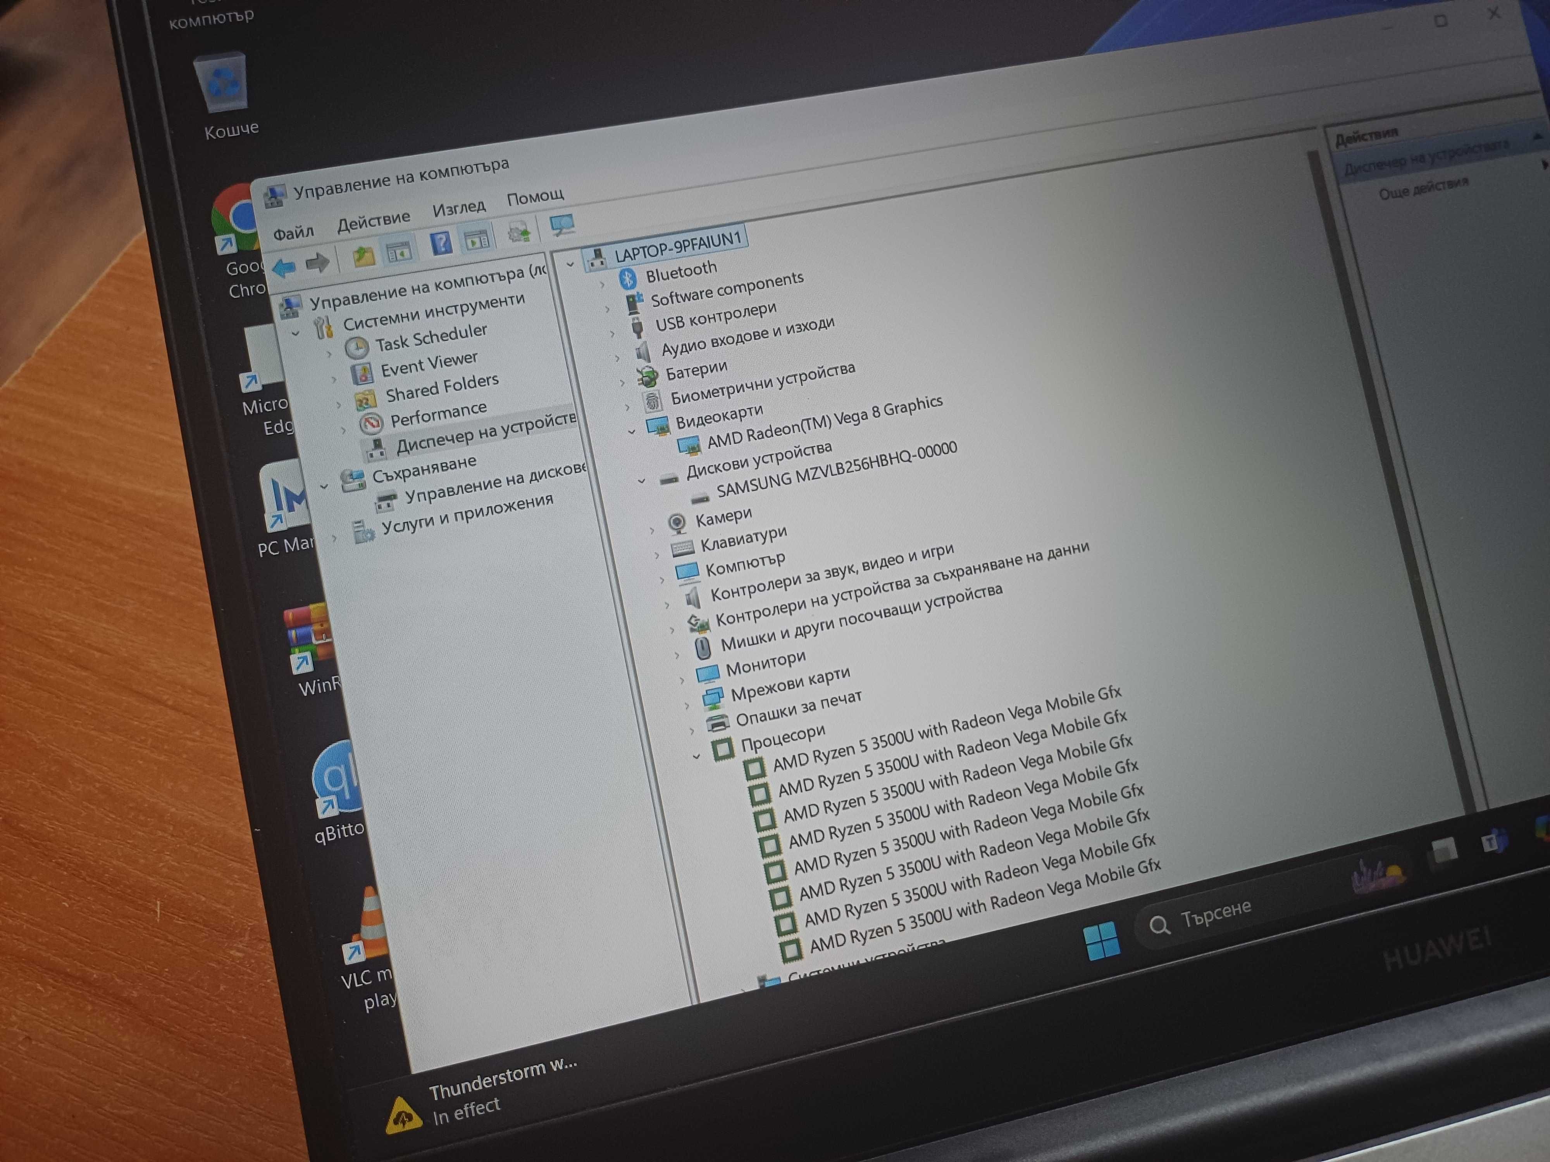The width and height of the screenshot is (1550, 1162).
Task: Open the Помощ menu
Action: [536, 197]
